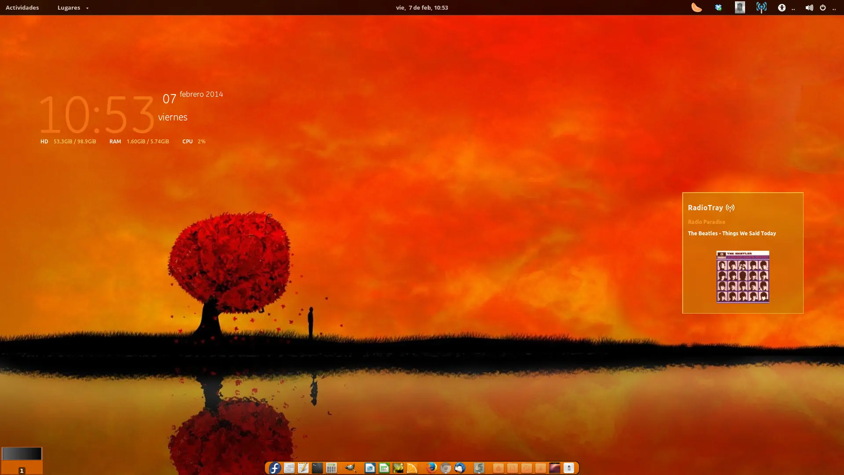This screenshot has width=844, height=475.
Task: Open the file manager drawer icon
Action: pos(289,468)
